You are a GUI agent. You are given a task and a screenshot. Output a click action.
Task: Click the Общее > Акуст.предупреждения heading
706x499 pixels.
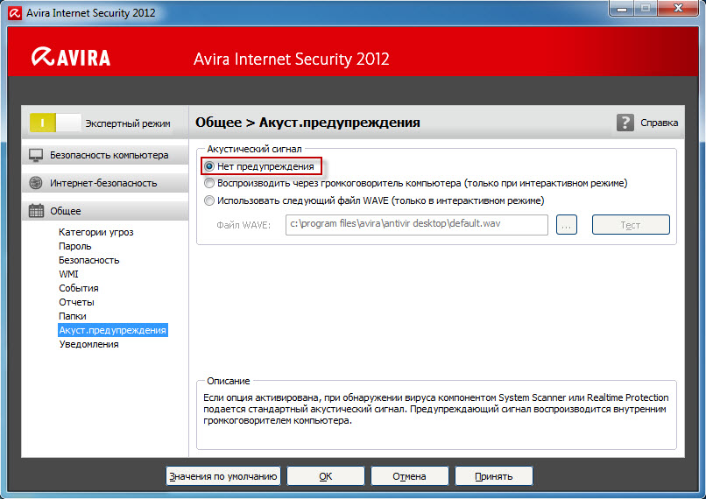coord(307,123)
